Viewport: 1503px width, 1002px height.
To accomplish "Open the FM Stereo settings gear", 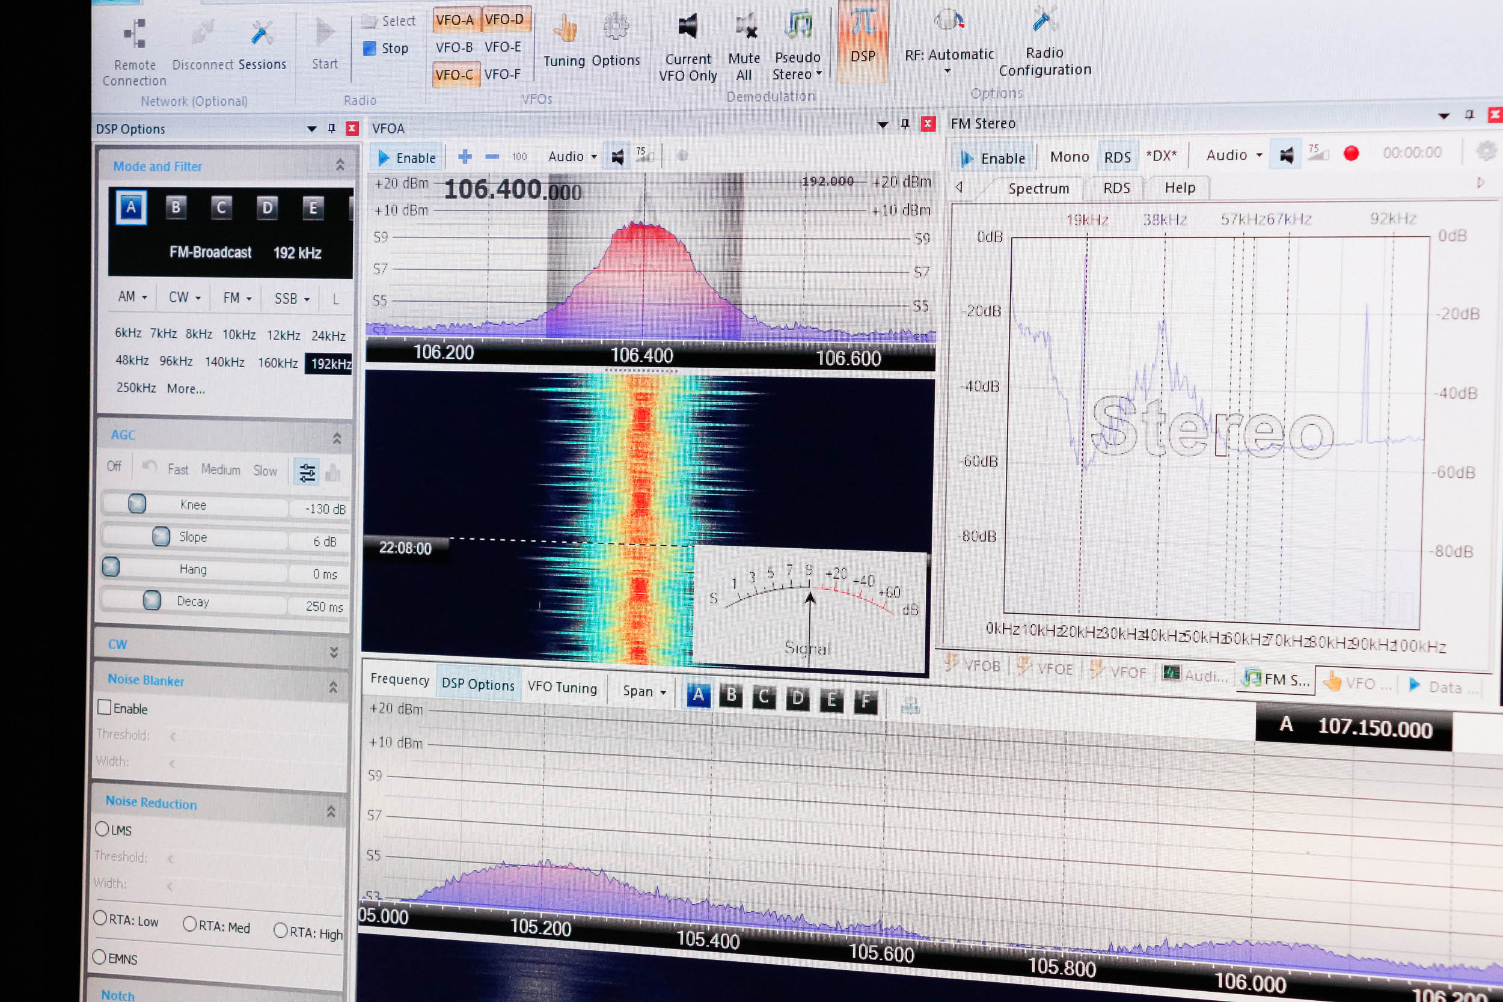I will click(x=1486, y=151).
